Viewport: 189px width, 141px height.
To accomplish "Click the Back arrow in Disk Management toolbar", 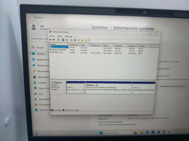I will tap(50, 40).
